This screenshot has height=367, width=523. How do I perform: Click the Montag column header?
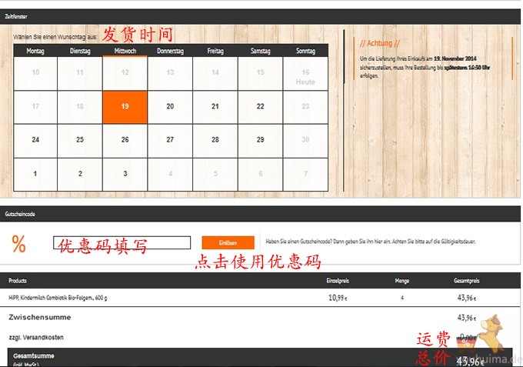(x=35, y=51)
